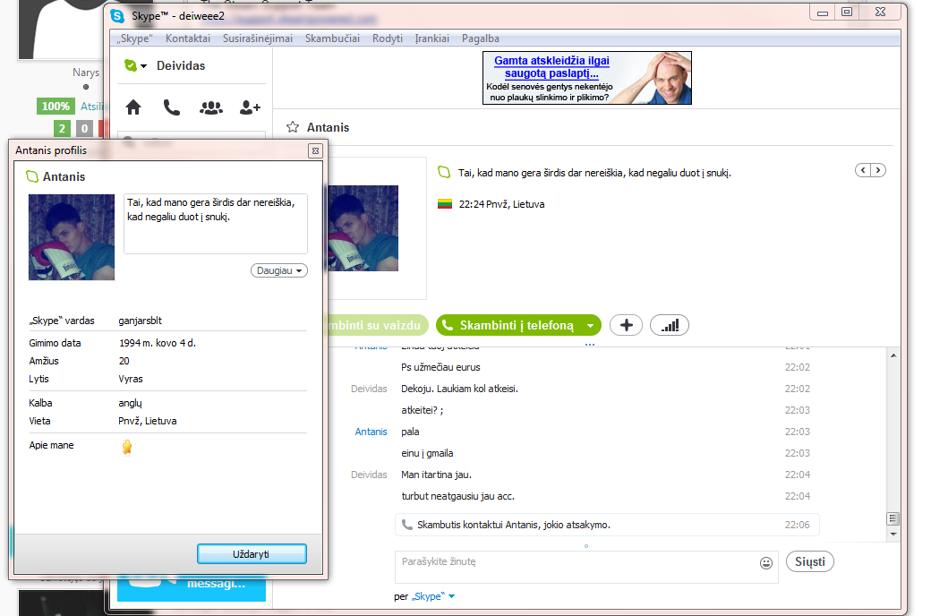Click the Antanis name heading in profile dialog

[x=64, y=176]
